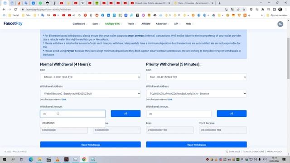Click the Link text under Priority Withdrawal address
This screenshot has width=290, height=163.
(170, 100)
